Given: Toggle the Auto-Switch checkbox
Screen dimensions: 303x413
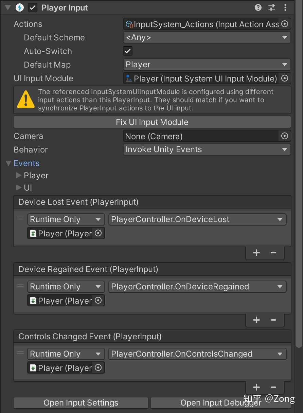Looking at the screenshot, I should [x=127, y=51].
